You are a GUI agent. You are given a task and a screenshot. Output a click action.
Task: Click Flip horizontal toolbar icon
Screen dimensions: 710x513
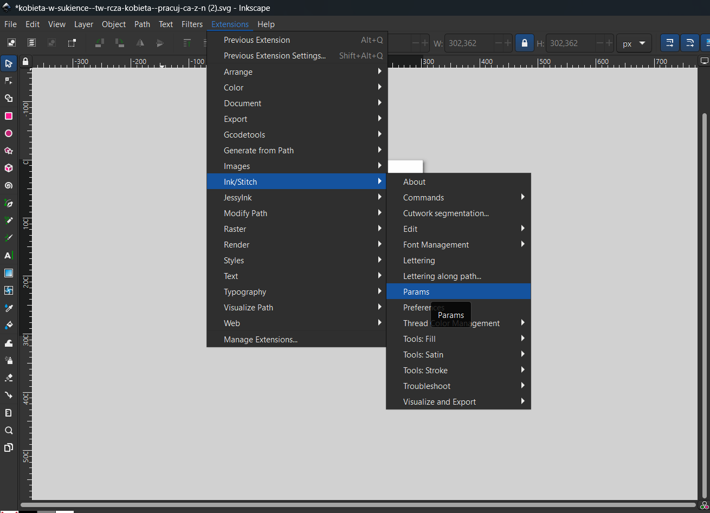click(140, 43)
